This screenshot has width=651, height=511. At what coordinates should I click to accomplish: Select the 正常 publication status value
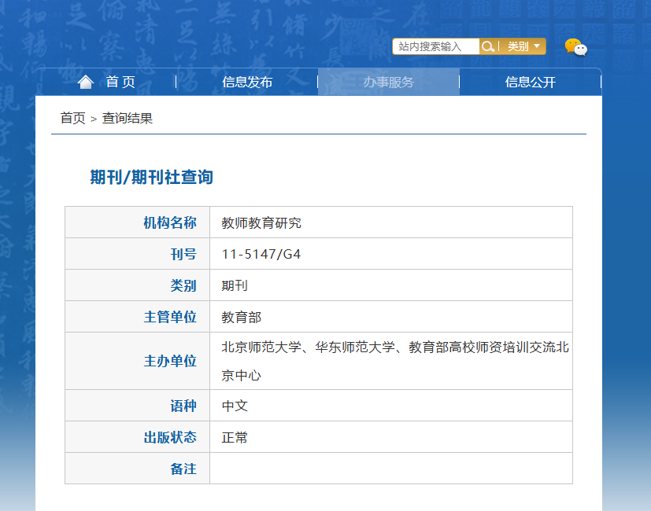pyautogui.click(x=235, y=437)
